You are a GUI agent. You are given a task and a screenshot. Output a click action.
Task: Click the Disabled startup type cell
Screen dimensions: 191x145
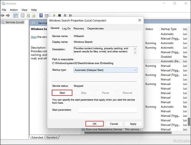(x=166, y=57)
